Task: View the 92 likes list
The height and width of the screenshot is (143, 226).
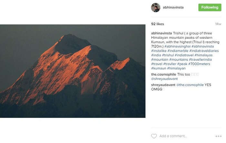Action: [158, 24]
